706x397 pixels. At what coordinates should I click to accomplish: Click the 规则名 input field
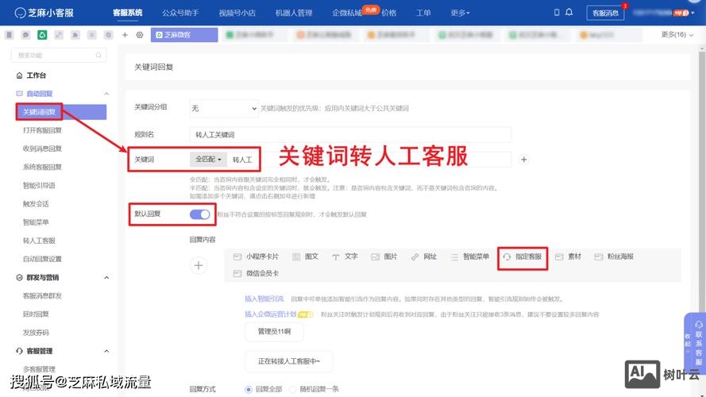(350, 135)
